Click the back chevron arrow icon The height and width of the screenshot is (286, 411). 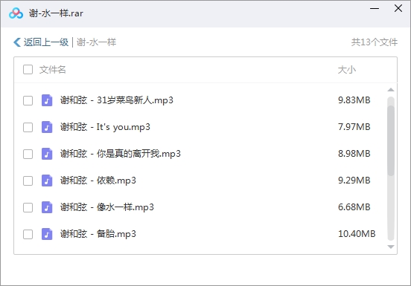point(17,42)
